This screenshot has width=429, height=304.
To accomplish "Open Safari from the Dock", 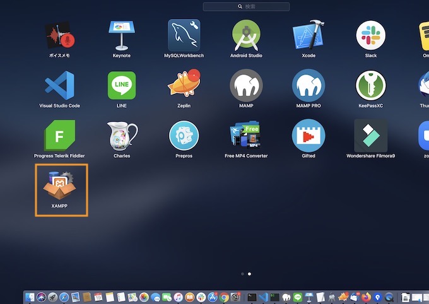I will (x=64, y=297).
